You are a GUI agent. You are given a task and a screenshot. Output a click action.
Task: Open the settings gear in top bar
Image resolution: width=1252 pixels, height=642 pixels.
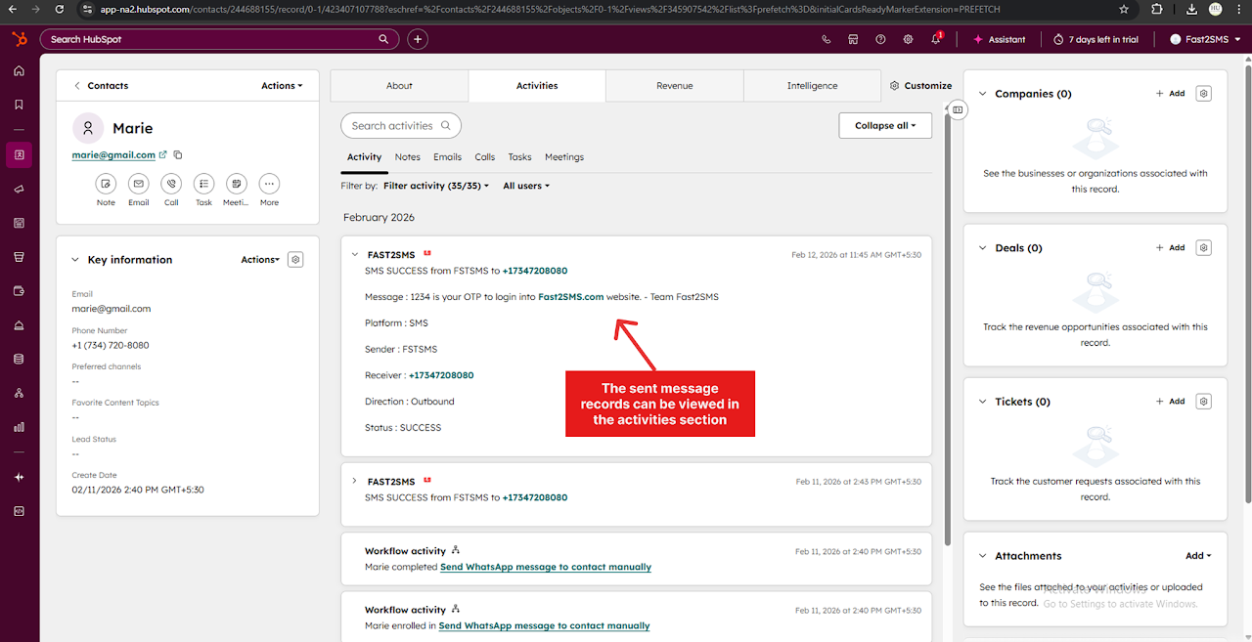click(x=908, y=39)
